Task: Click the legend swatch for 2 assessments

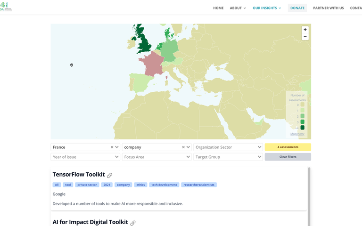Action: tap(303, 116)
